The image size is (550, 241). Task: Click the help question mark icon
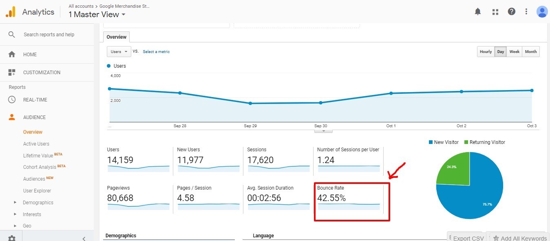[511, 12]
